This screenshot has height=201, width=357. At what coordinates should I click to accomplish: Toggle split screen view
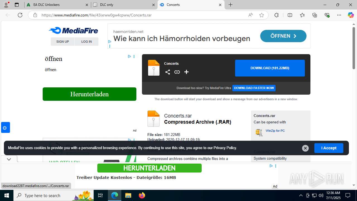click(290, 15)
